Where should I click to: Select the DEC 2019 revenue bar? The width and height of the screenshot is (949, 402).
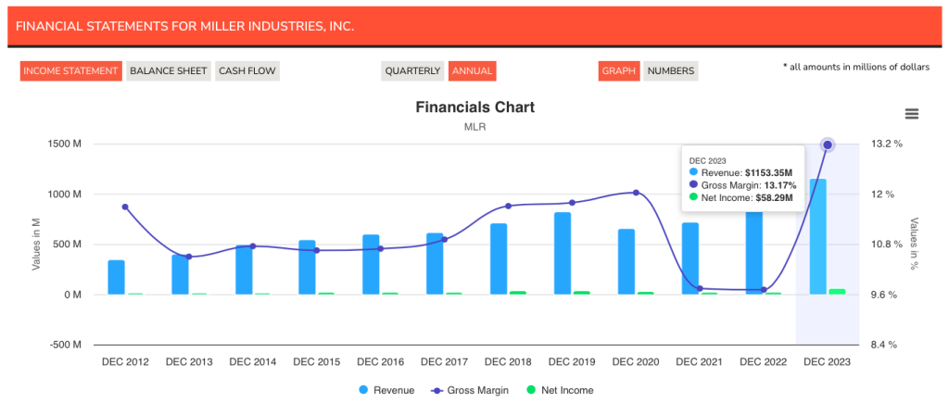[x=563, y=253]
